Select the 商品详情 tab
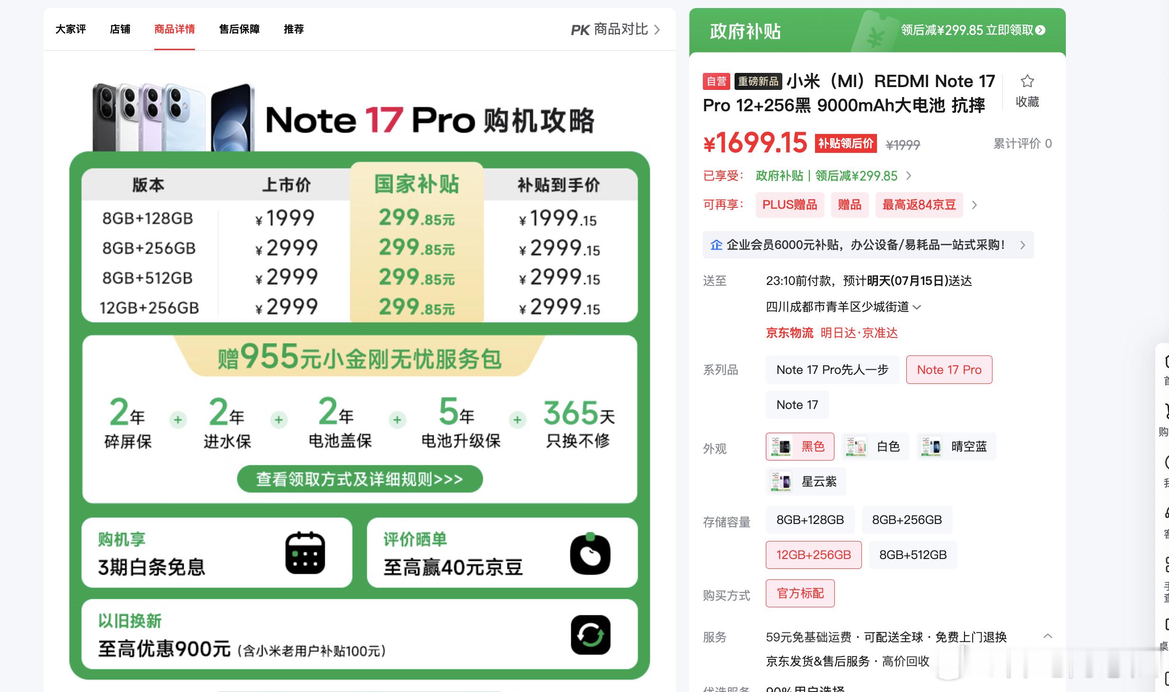The width and height of the screenshot is (1169, 692). [175, 29]
